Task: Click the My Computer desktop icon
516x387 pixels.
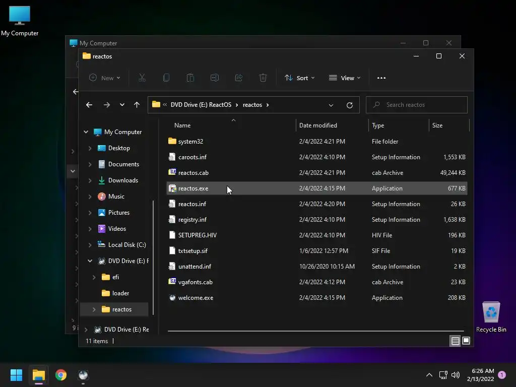Action: 20,21
